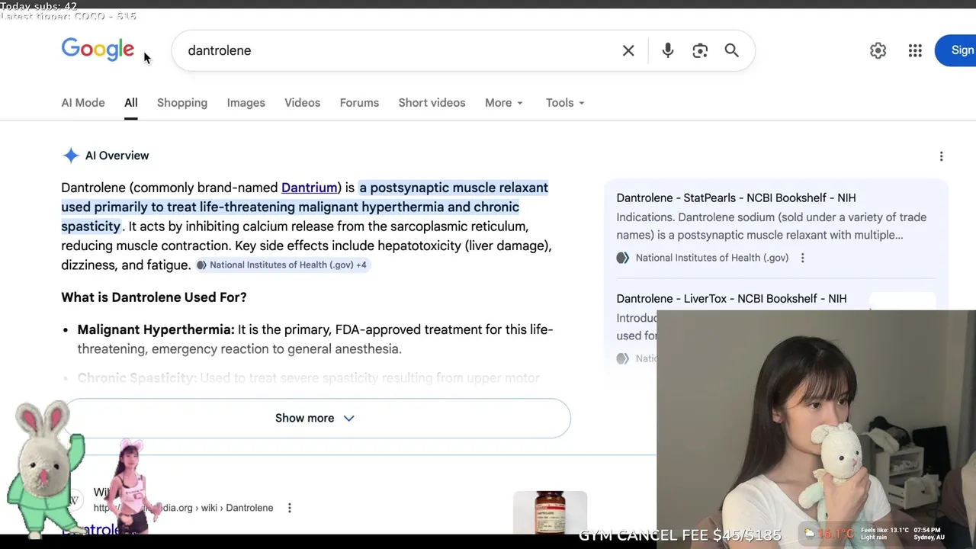Click 'National Institutes of Health (.gov)' under StatPearls
Viewport: 976px width, 549px height.
click(712, 258)
